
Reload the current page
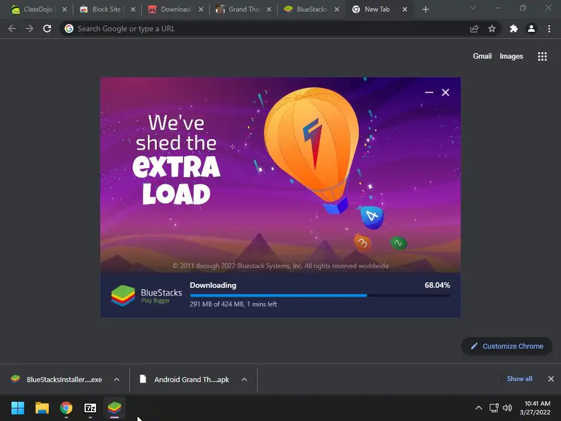[47, 29]
